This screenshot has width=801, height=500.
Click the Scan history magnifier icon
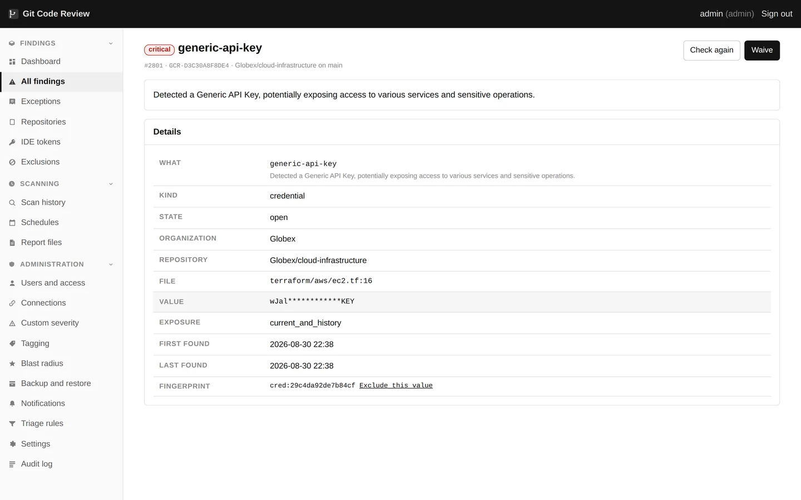click(12, 203)
